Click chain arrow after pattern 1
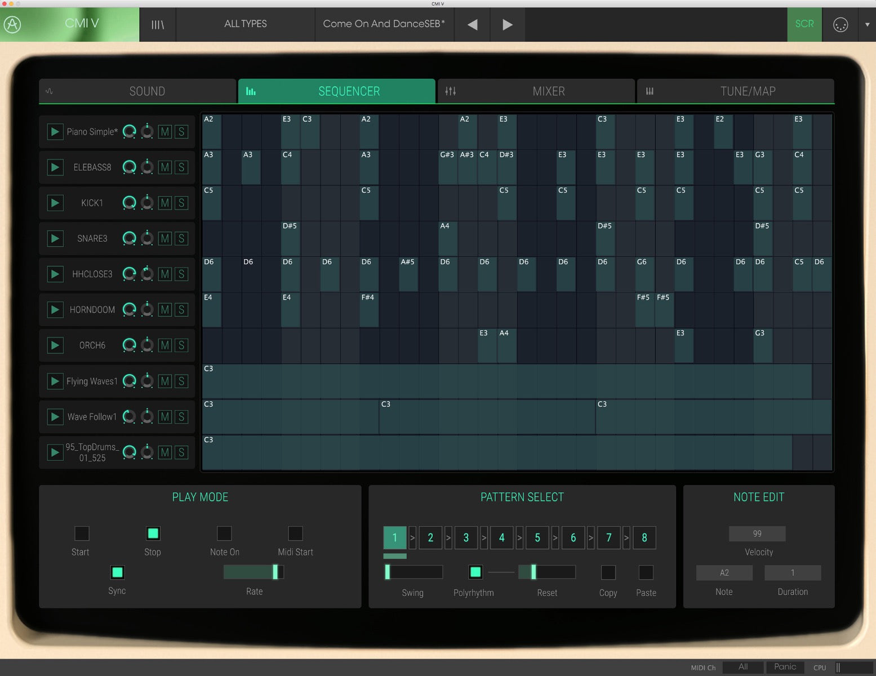The height and width of the screenshot is (676, 876). tap(412, 538)
